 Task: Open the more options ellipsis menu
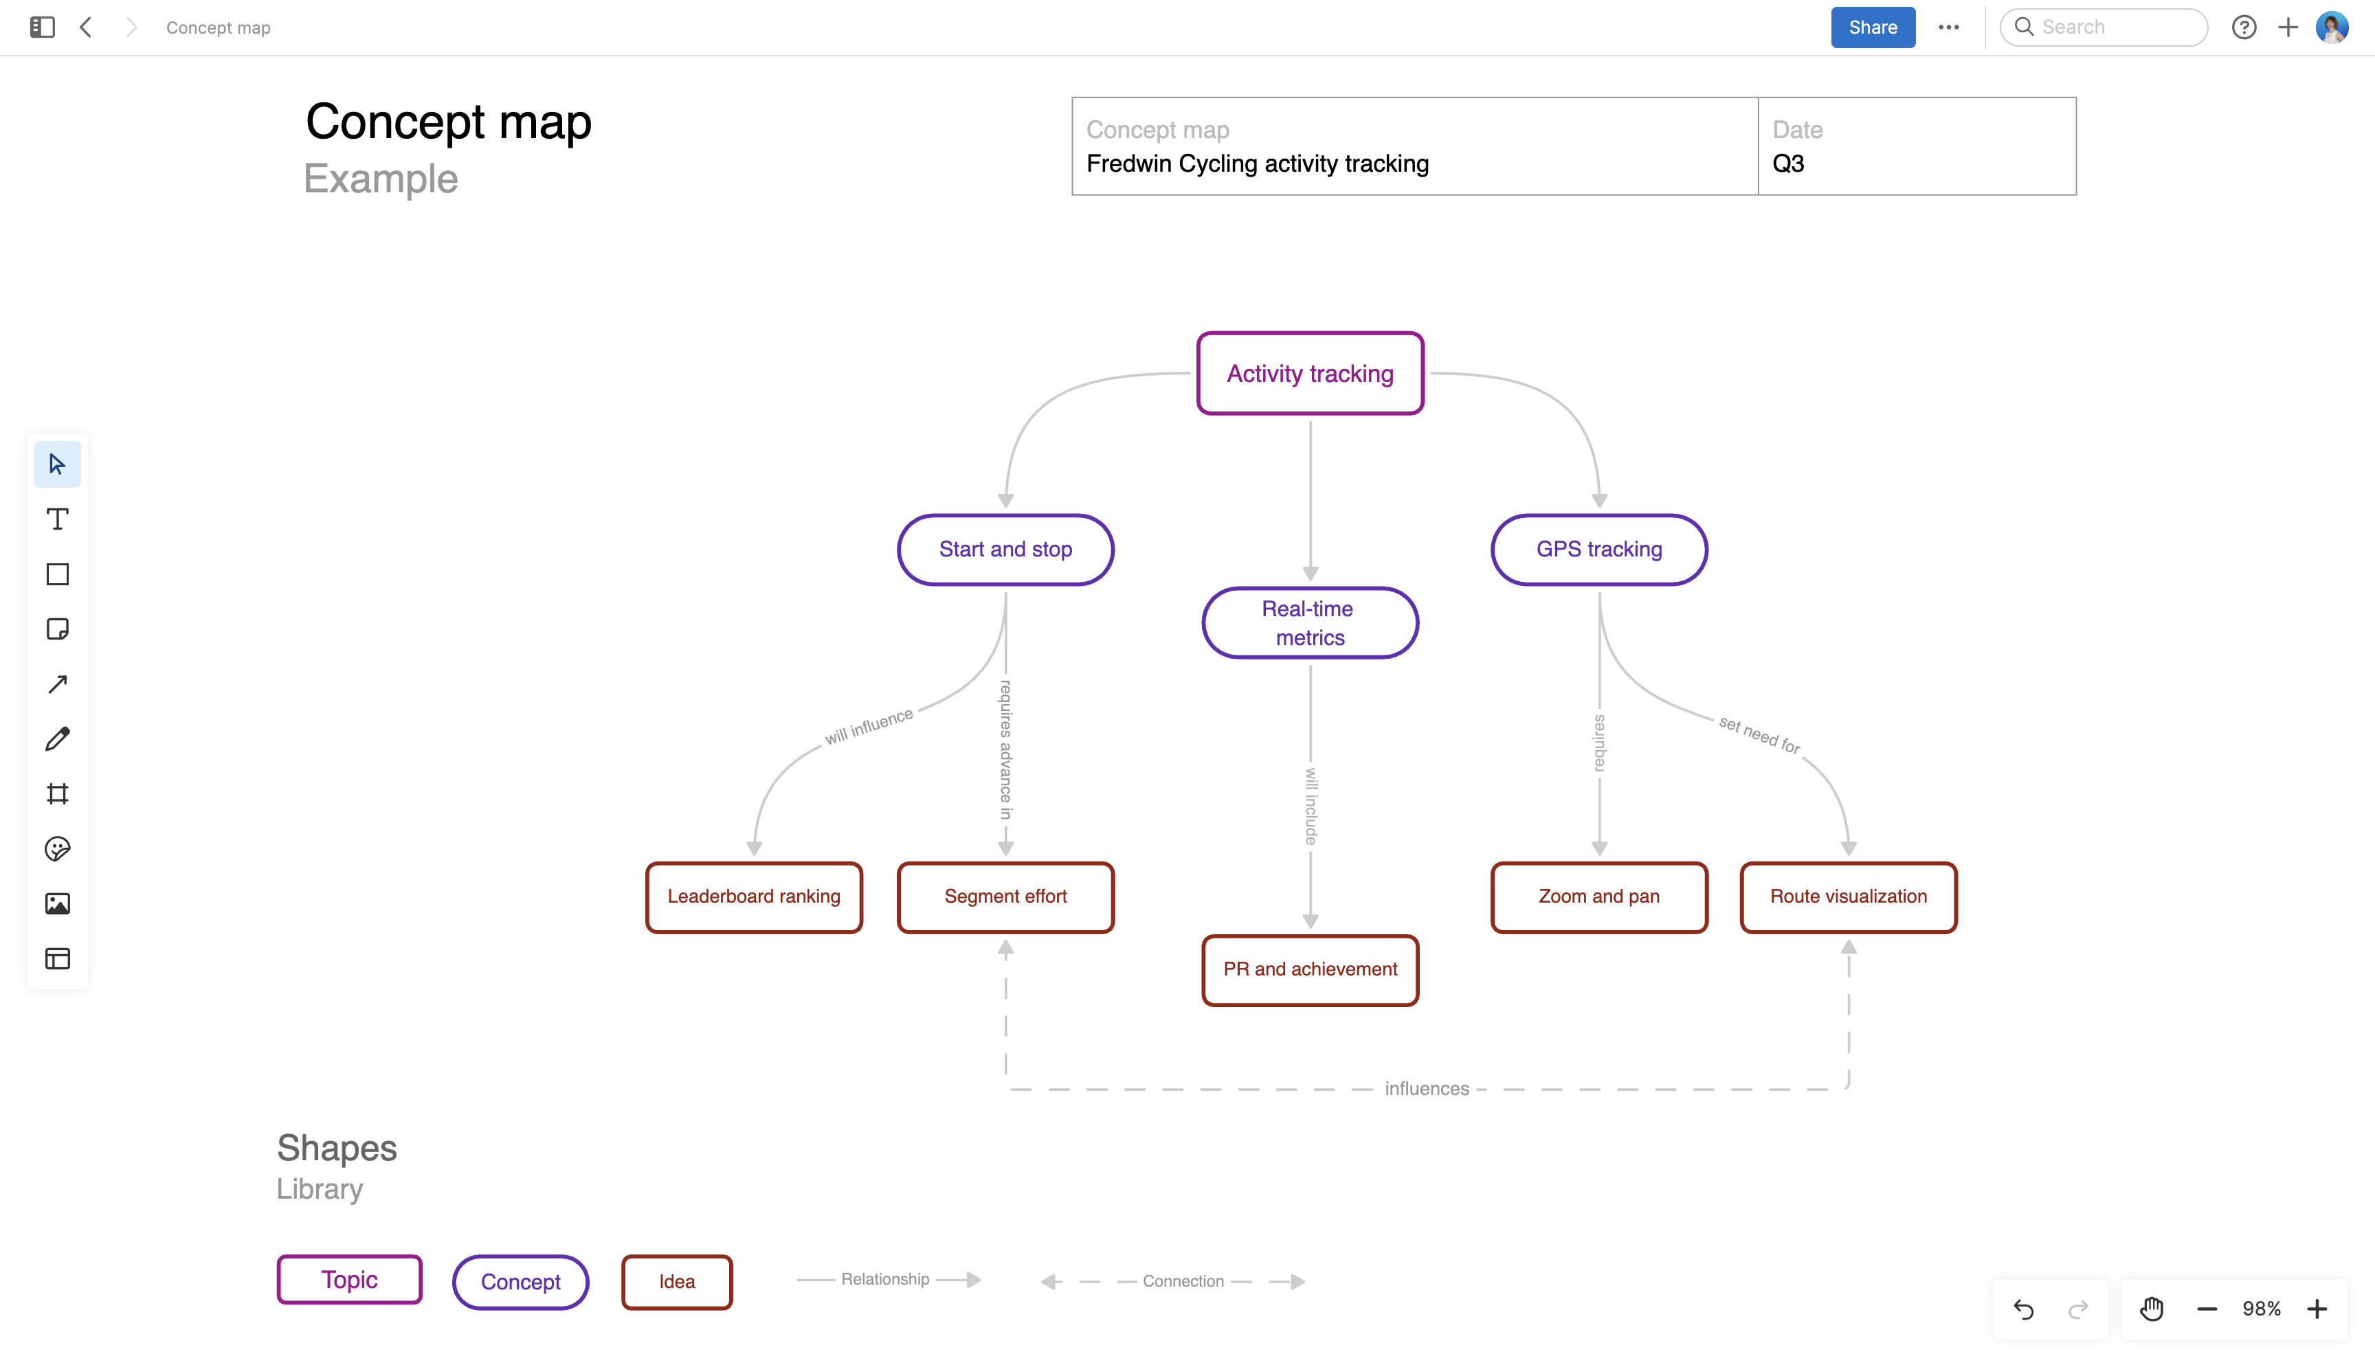click(x=1950, y=27)
